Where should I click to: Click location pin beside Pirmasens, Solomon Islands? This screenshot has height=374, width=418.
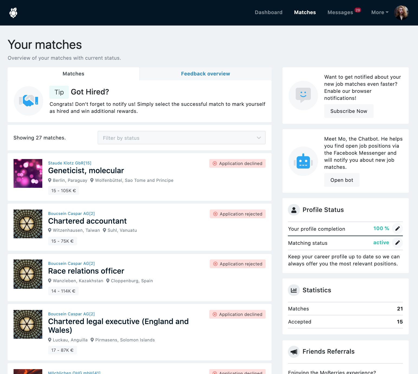(92, 340)
